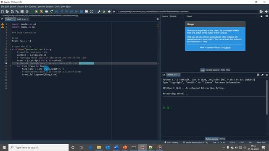Image resolution: width=269 pixels, height=151 pixels.
Task: Open the Spyder tutorial link
Action: tap(227, 47)
